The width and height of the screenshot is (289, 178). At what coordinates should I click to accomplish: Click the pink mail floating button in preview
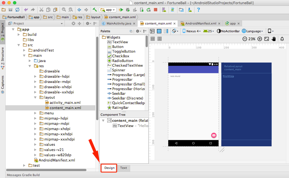pos(214,135)
